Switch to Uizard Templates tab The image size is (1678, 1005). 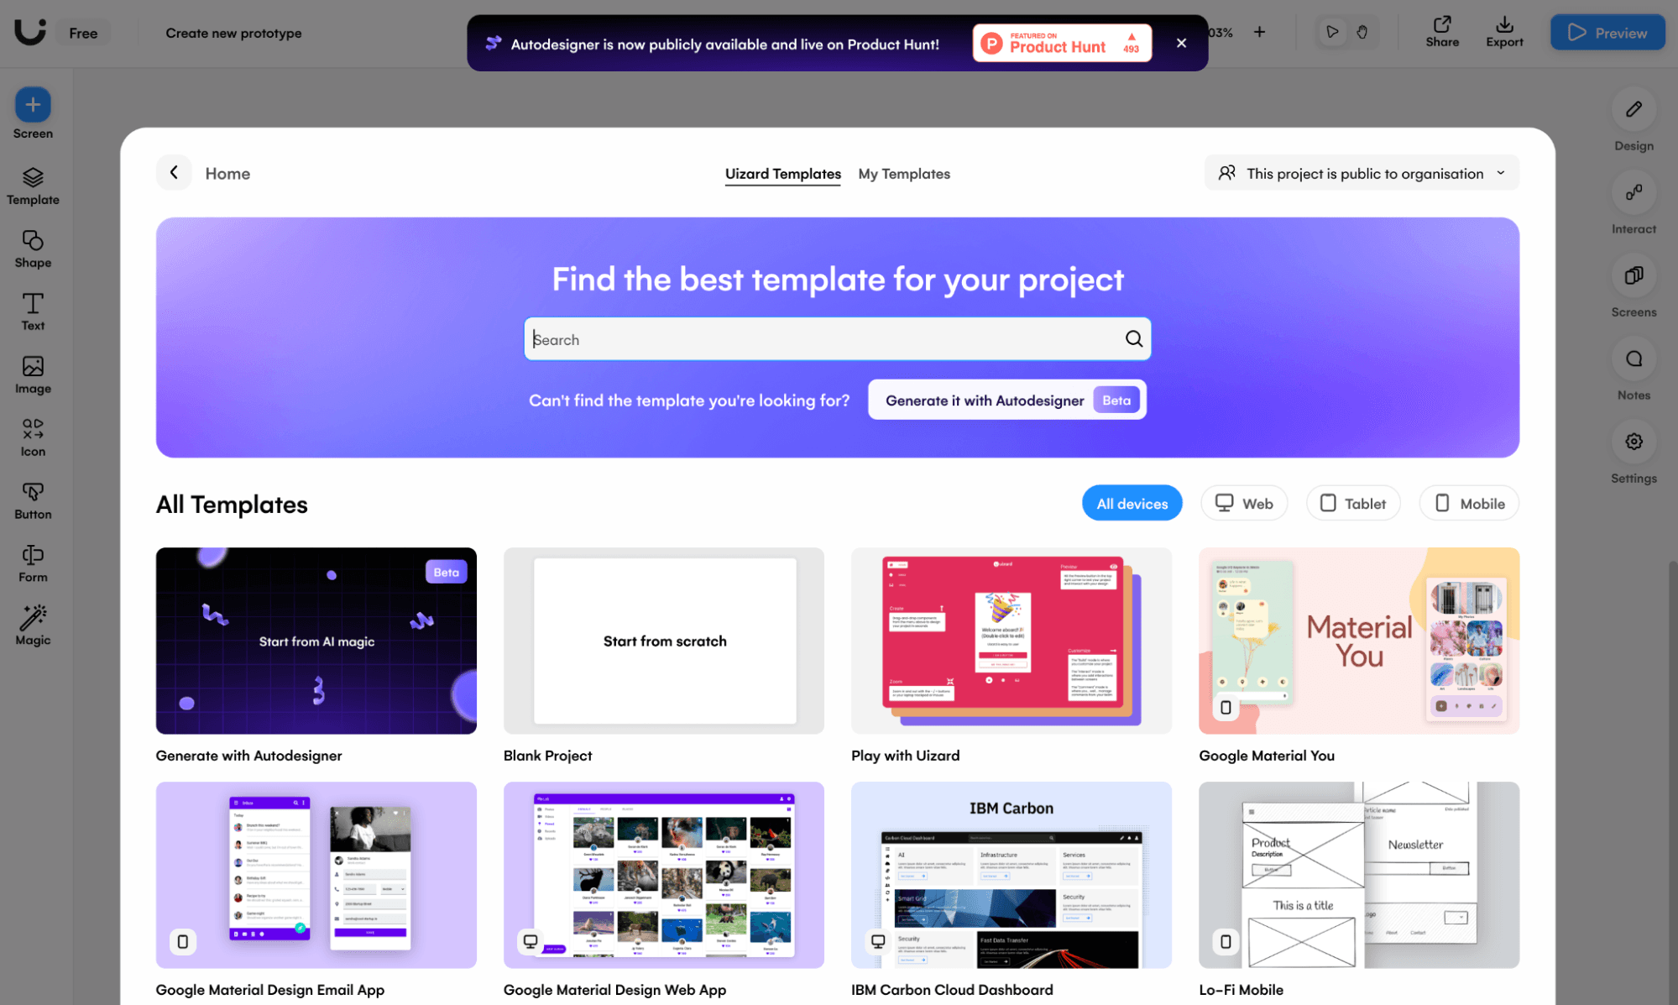(783, 172)
